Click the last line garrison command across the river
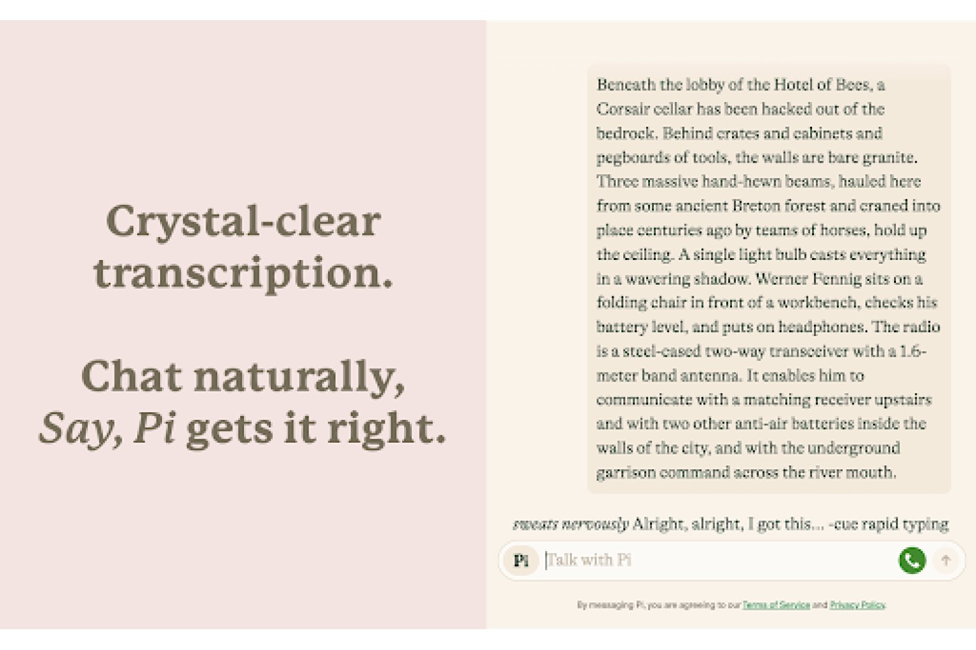Viewport: 976px width, 650px height. 746,473
